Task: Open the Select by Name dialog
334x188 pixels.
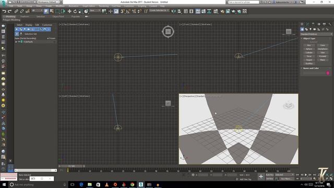Action: (52, 11)
